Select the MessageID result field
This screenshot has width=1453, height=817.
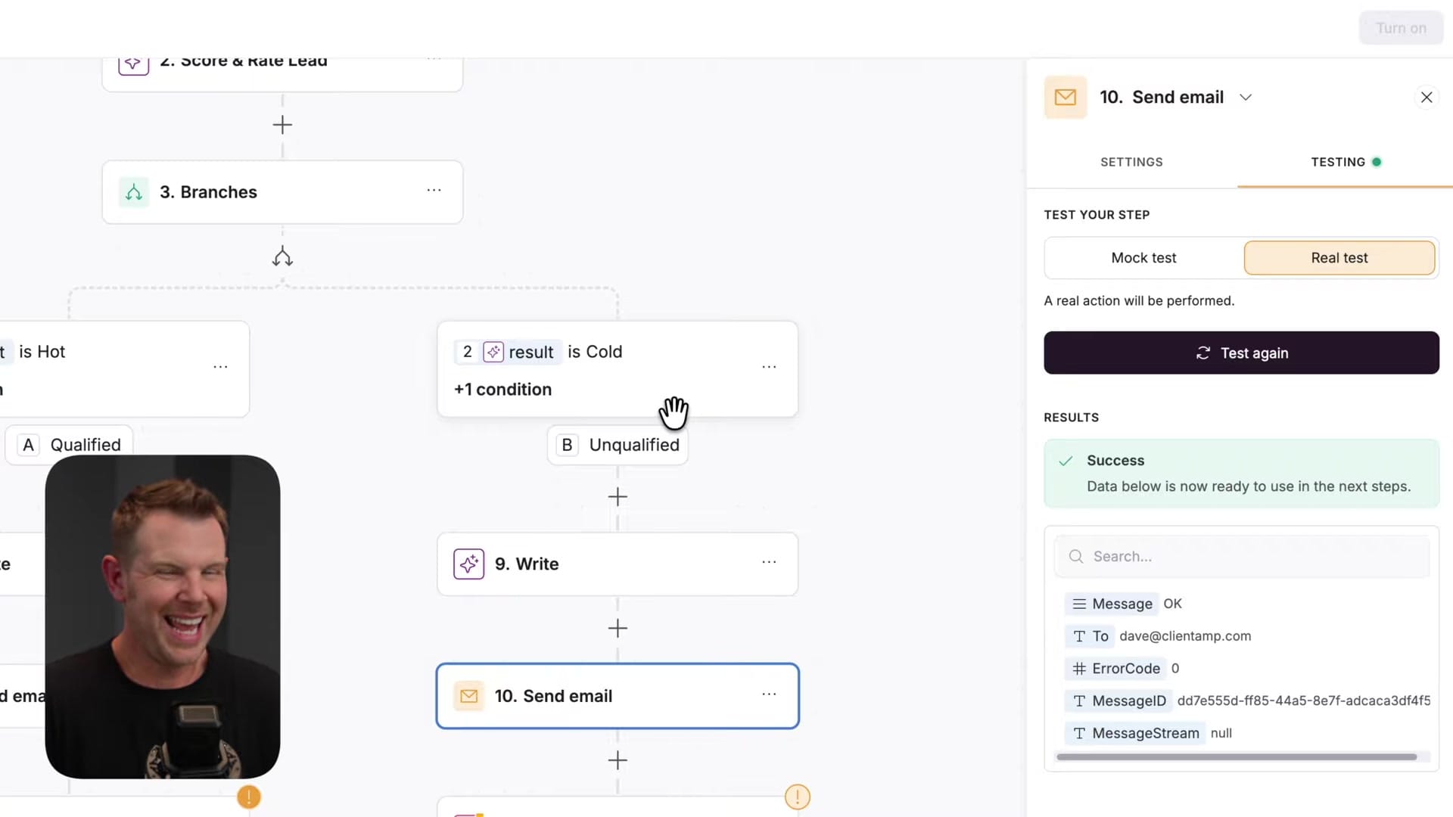(1119, 701)
